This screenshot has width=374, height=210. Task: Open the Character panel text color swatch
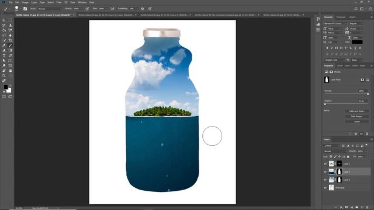[x=357, y=42]
